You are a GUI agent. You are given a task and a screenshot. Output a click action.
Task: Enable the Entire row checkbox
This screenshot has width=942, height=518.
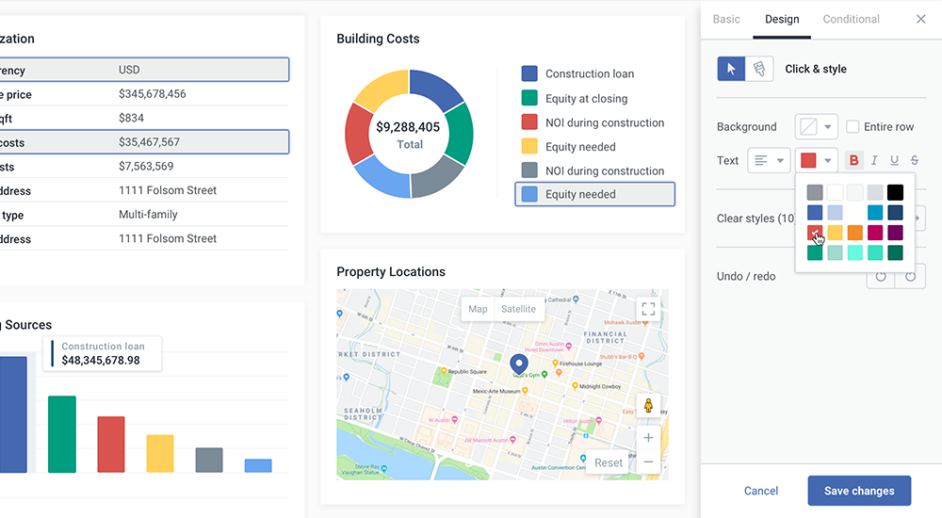[853, 127]
